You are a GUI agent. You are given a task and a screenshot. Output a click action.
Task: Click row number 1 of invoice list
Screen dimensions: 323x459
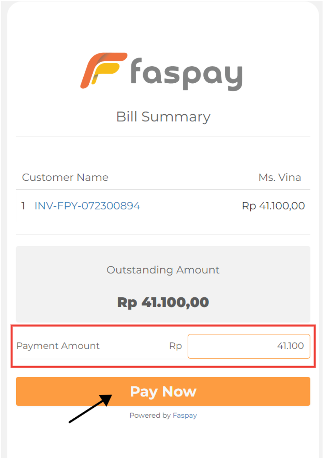point(23,206)
